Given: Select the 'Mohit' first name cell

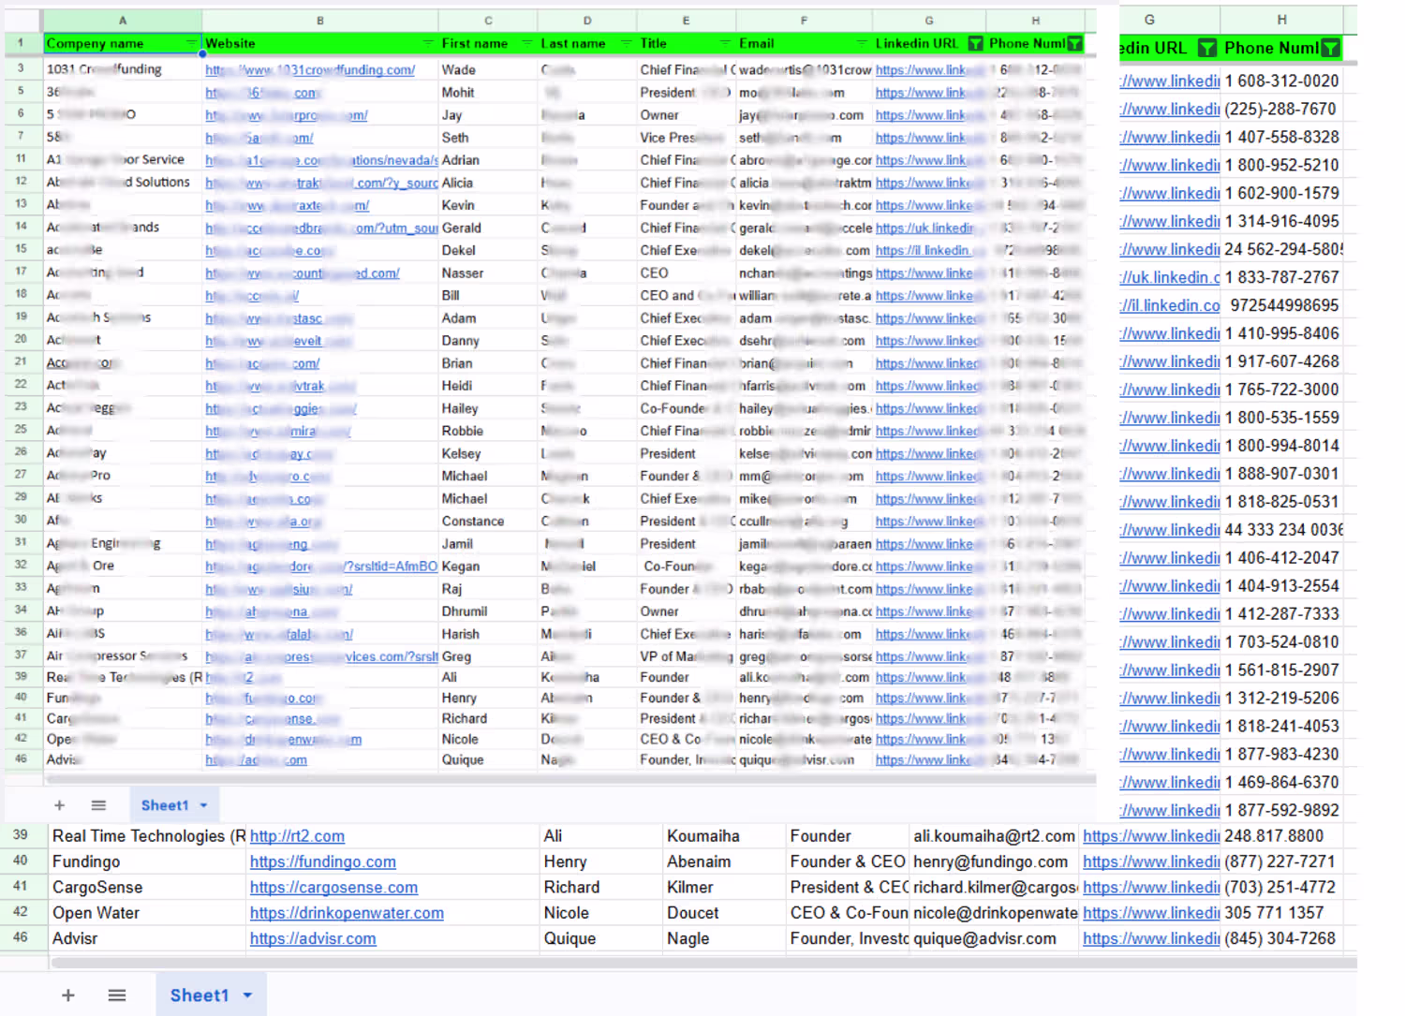Looking at the screenshot, I should click(488, 93).
